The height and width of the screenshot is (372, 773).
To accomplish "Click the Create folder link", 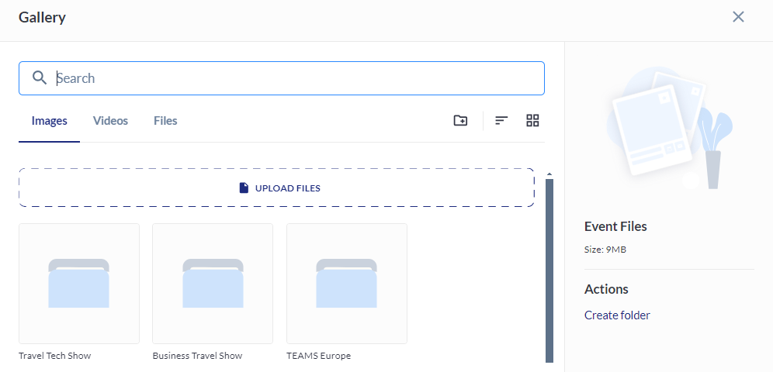I will (617, 315).
